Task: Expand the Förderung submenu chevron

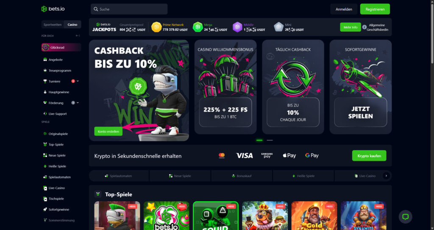Action: coord(78,103)
